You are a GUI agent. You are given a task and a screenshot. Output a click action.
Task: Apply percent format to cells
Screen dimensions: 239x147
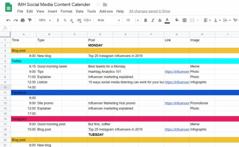[65, 20]
